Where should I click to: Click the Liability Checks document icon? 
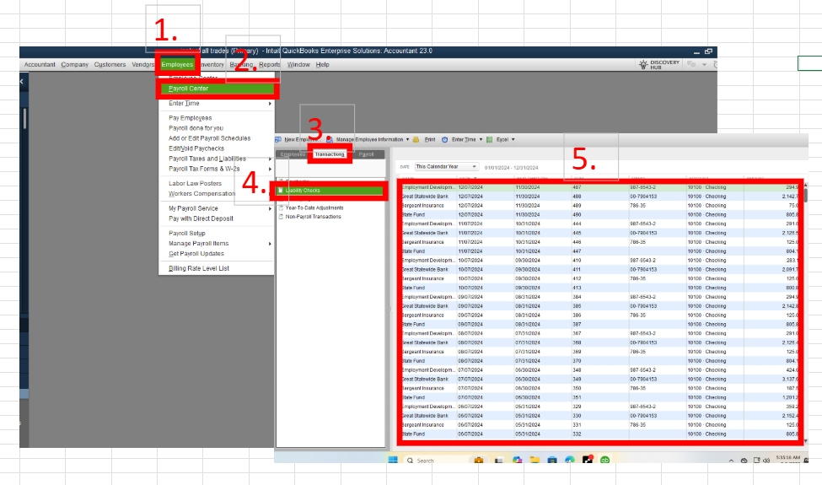point(281,191)
